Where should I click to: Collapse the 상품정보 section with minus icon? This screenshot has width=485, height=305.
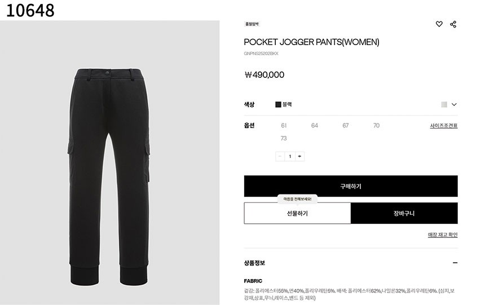pos(455,263)
